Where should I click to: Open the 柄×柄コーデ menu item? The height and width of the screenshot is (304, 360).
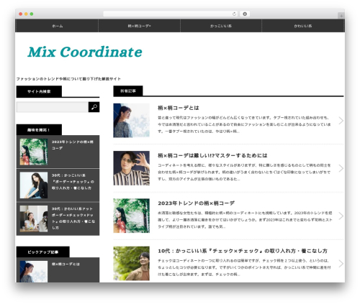tap(139, 26)
